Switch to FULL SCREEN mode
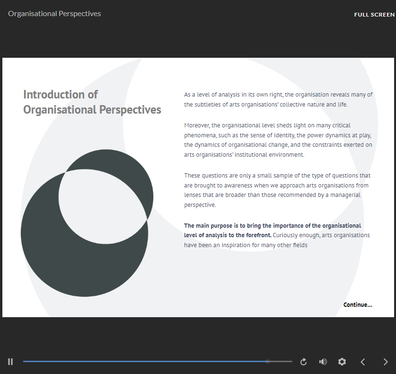396x374 pixels. 374,15
